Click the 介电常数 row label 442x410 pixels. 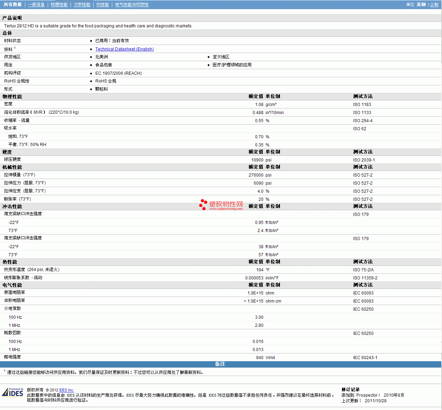point(12,309)
